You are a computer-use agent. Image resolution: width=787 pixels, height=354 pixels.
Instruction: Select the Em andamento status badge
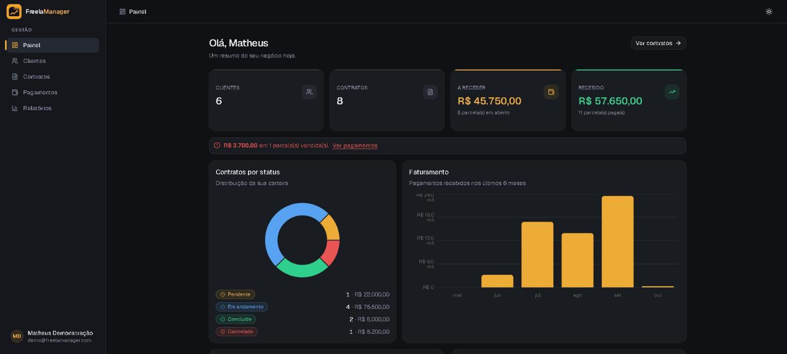click(x=242, y=307)
